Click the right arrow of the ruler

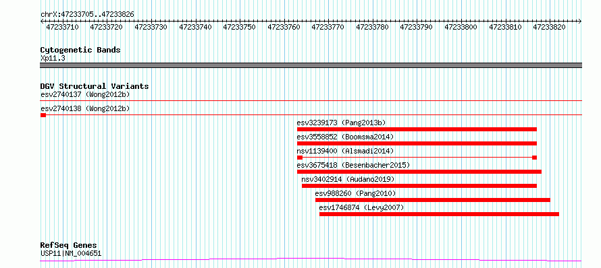pyautogui.click(x=580, y=22)
